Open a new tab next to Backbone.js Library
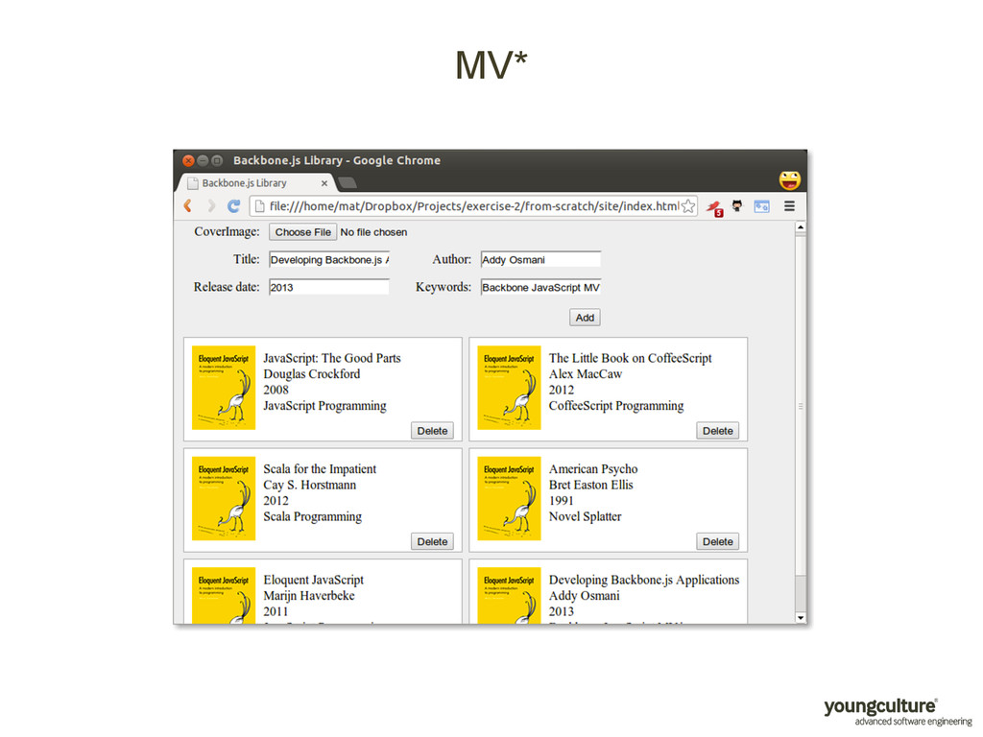Screen dimensions: 983x737 point(348,183)
